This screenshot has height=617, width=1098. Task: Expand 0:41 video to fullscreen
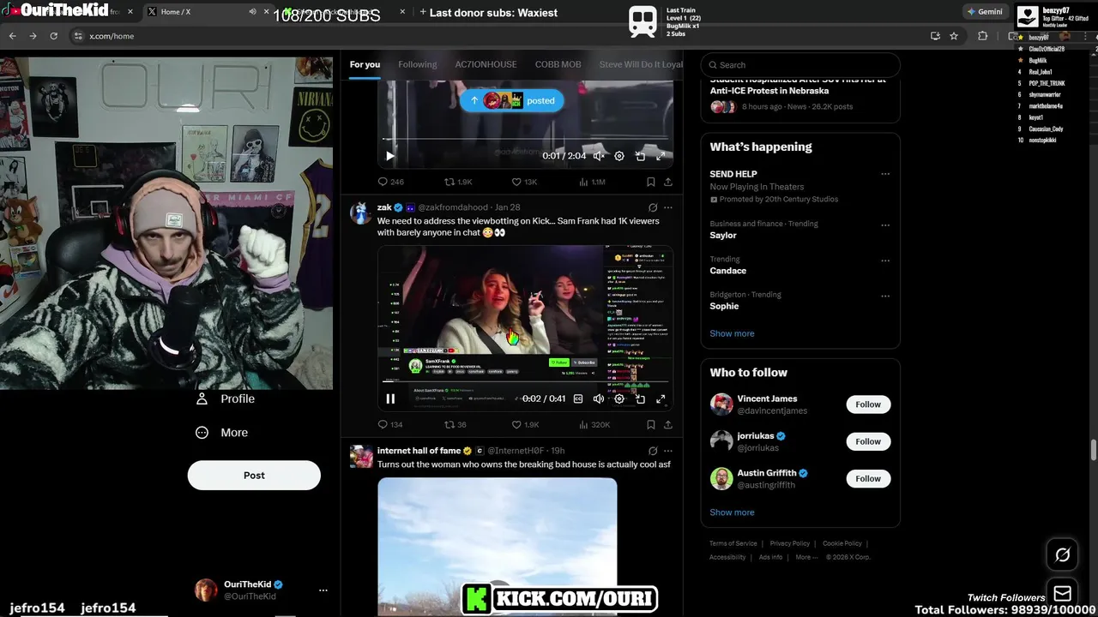[661, 398]
